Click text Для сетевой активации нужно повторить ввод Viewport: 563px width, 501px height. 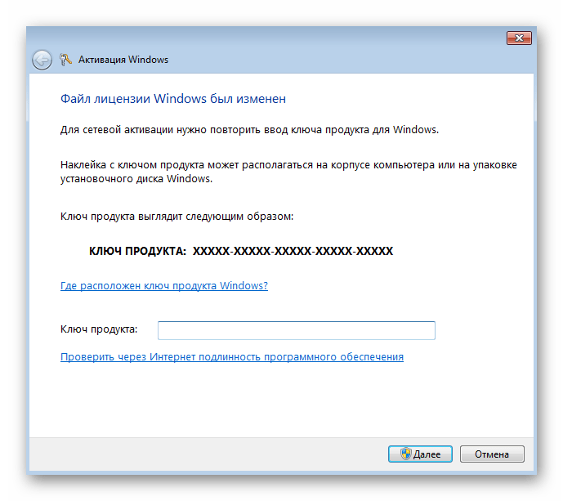[x=174, y=130]
